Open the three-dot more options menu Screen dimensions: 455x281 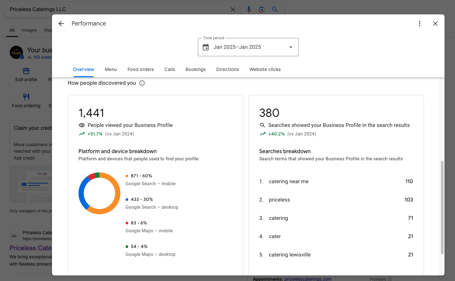pyautogui.click(x=420, y=24)
